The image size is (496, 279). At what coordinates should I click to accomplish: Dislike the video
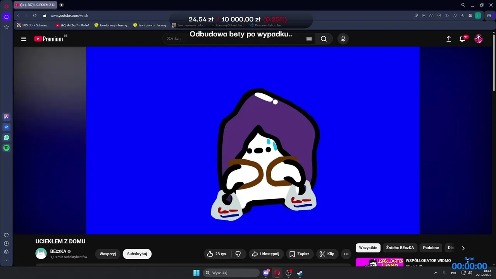coord(238,254)
